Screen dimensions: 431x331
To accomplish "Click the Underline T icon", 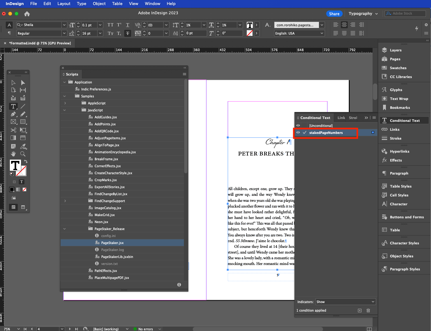I will [128, 25].
